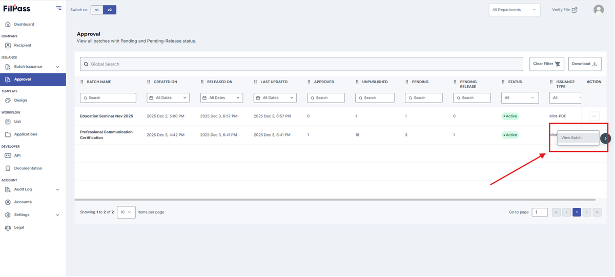Click Active status of Professional Communication row

click(510, 135)
